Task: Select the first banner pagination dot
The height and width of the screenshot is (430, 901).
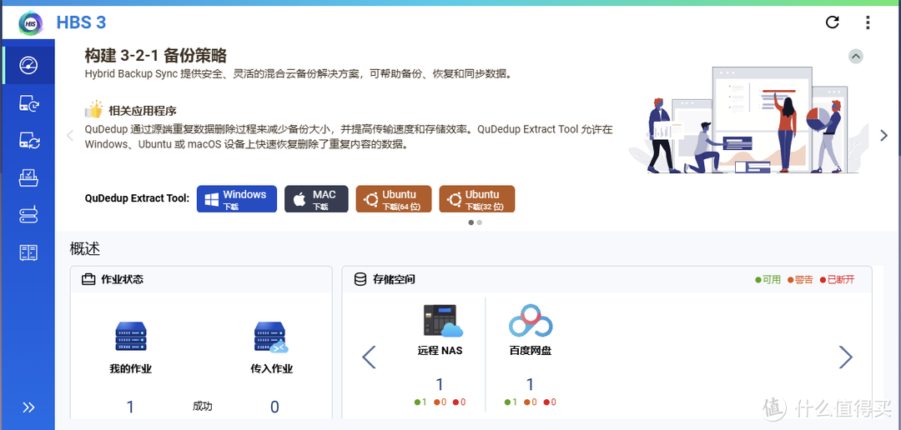Action: coord(471,222)
